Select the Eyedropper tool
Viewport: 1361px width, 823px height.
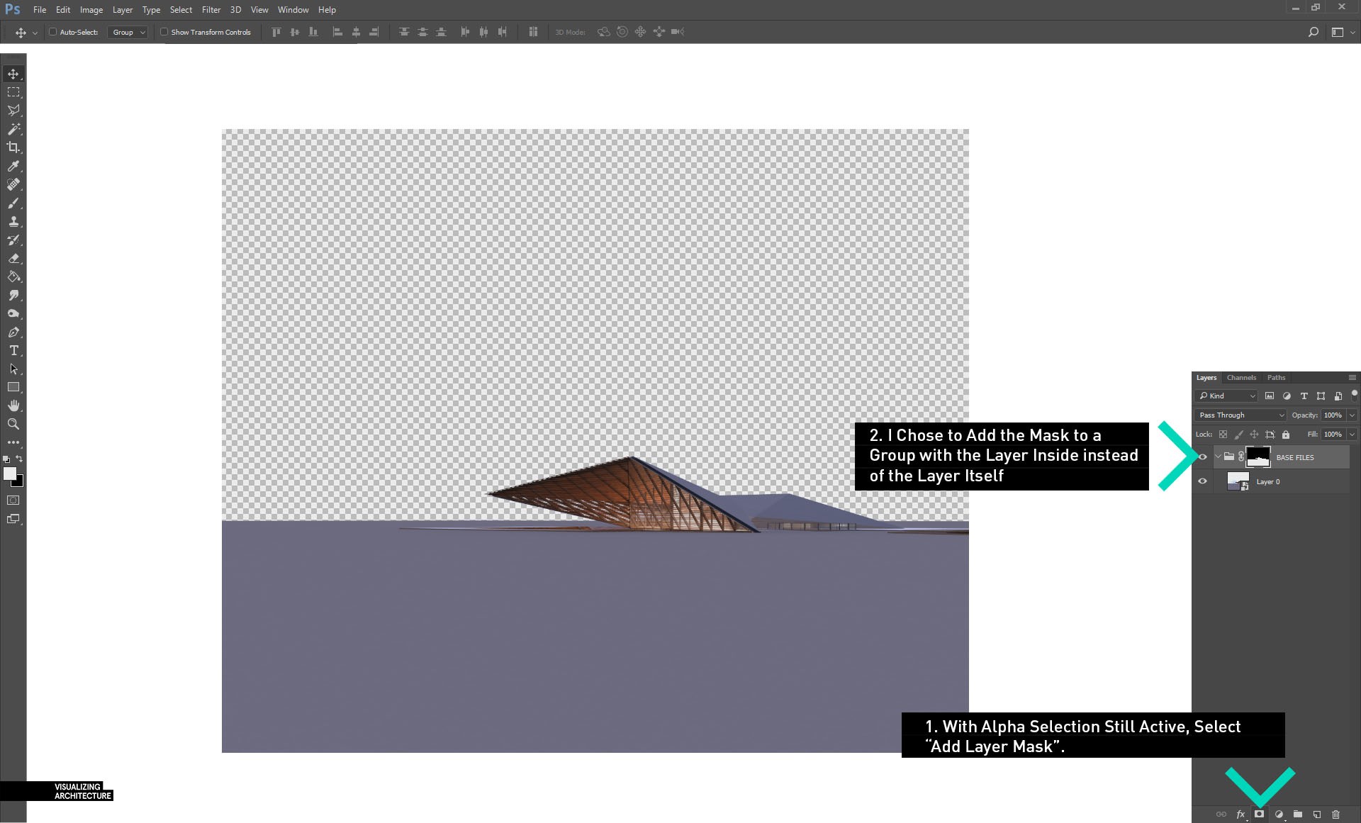[13, 166]
